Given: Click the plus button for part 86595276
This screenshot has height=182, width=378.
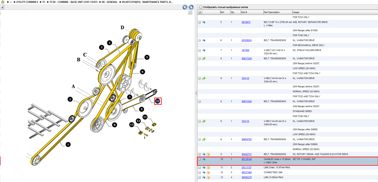Looking at the screenshot, I should pos(200,177).
